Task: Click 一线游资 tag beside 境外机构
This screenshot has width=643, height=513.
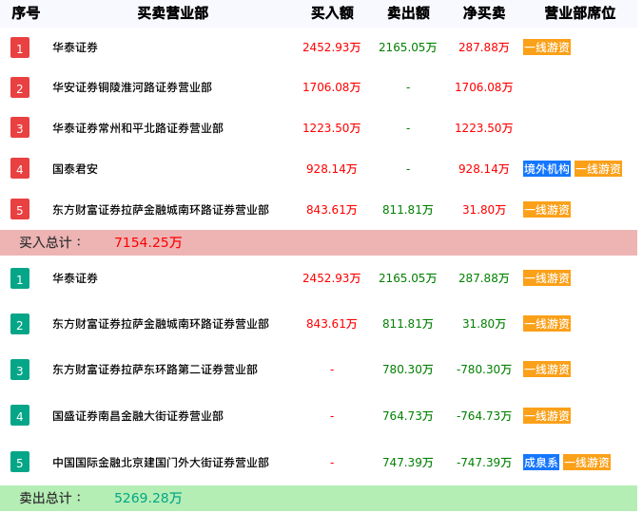Action: (x=598, y=169)
